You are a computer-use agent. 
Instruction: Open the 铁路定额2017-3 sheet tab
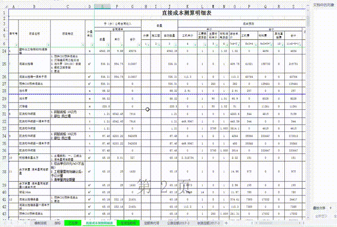click(209, 223)
